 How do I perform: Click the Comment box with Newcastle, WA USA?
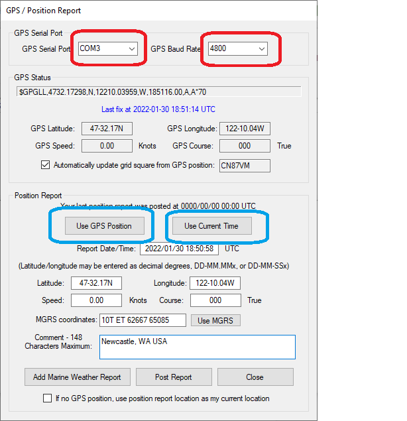tap(198, 347)
